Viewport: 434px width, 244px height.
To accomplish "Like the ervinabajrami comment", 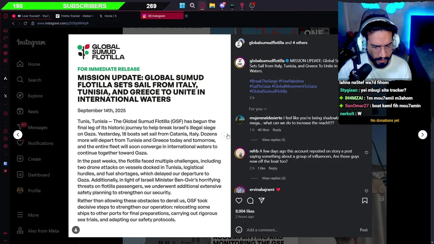I will click(x=367, y=191).
